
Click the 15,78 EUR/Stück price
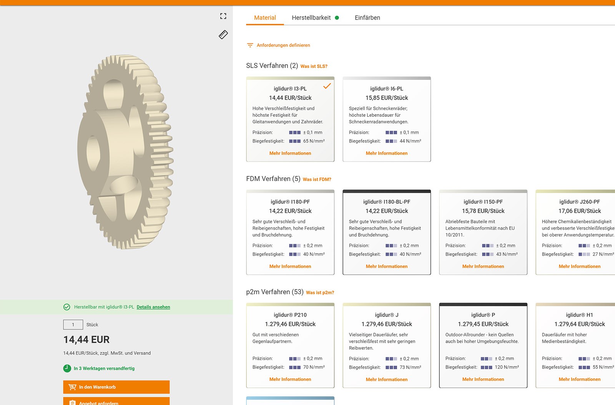coord(483,211)
